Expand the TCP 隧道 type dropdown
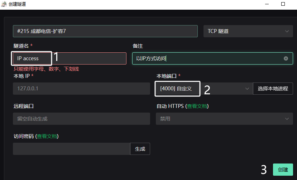Screen dimensions: 297x180 point(248,31)
